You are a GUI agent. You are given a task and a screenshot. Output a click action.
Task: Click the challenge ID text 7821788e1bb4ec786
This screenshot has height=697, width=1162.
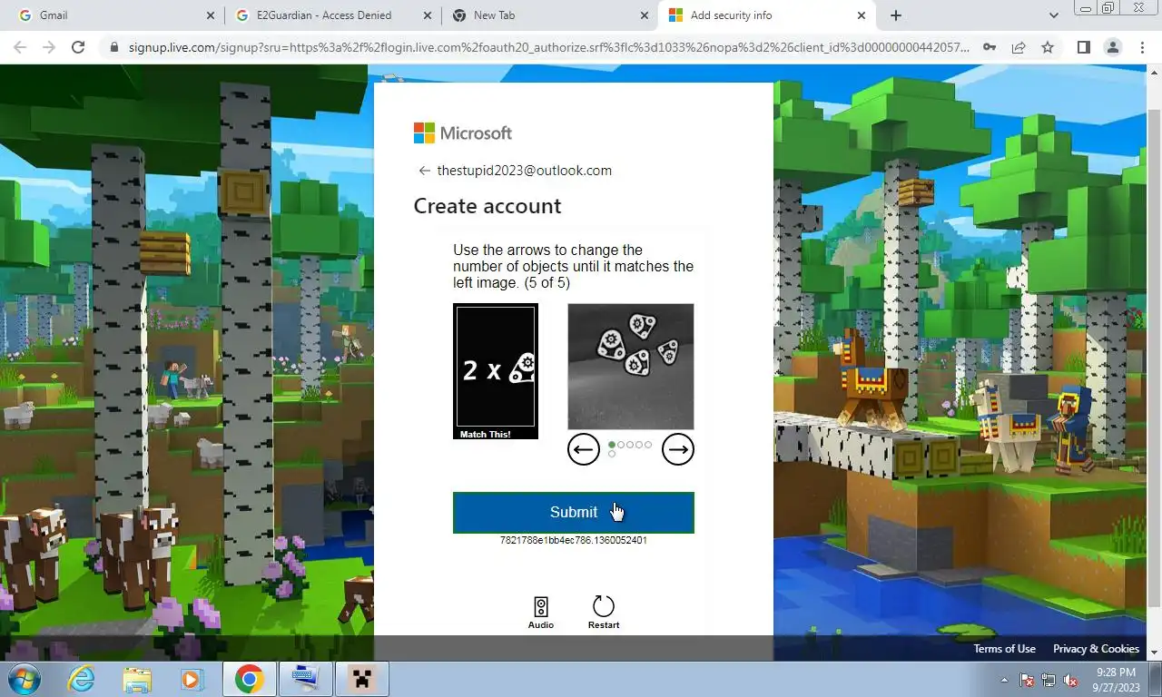point(574,540)
